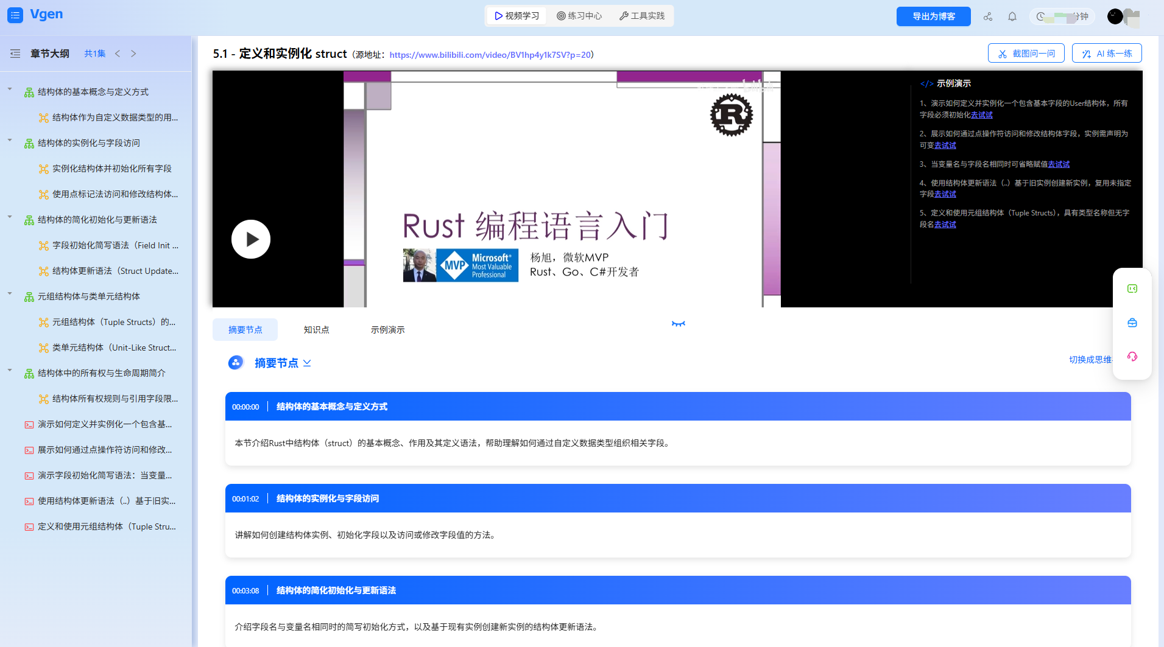
Task: Select 结构体作为自定义数据类型的用... item
Action: point(115,117)
